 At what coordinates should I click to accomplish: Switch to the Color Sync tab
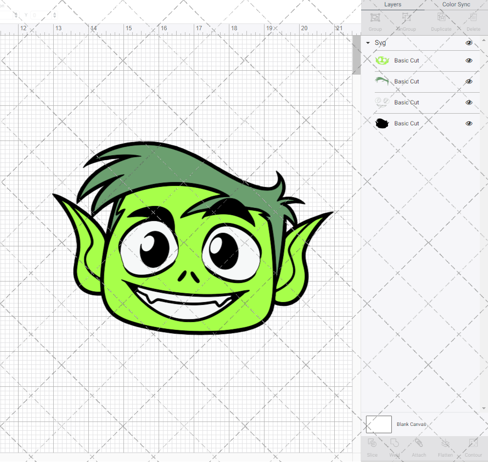456,4
